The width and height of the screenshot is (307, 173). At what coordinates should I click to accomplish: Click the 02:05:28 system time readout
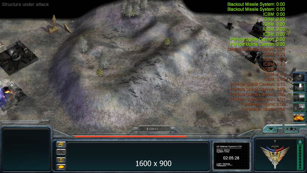pos(231,158)
